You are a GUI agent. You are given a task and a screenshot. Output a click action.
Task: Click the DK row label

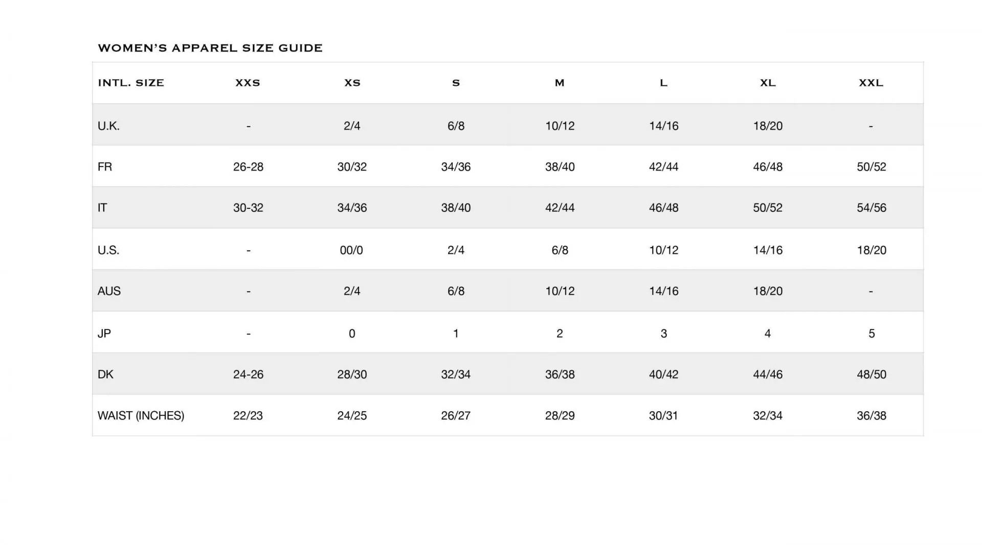click(105, 374)
